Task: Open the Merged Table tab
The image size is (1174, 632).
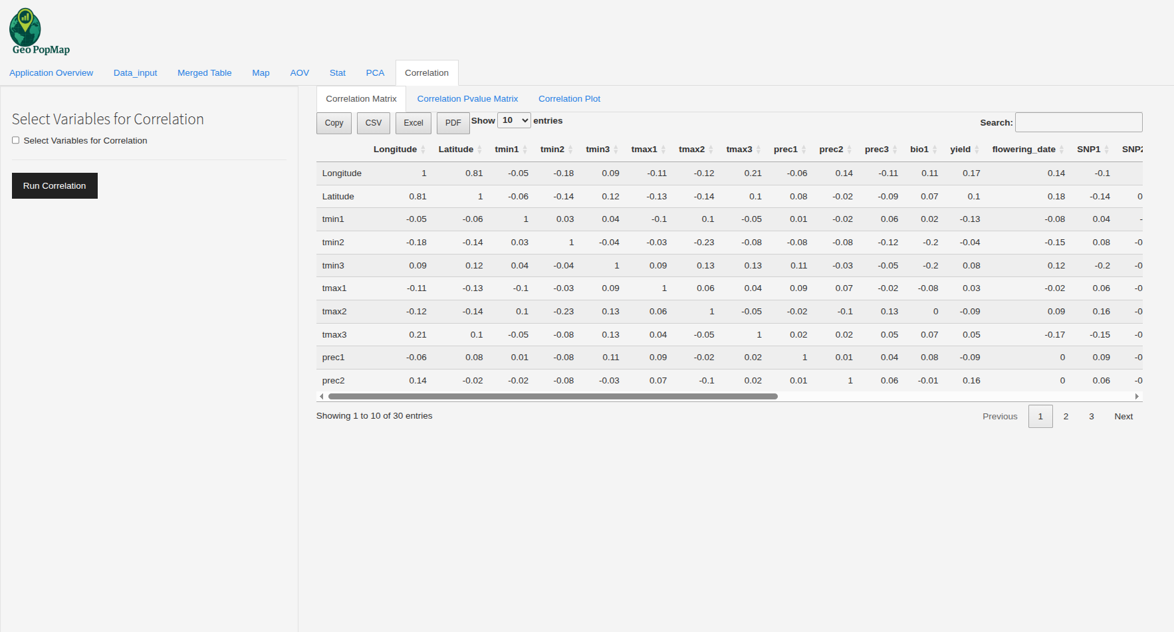Action: pyautogui.click(x=205, y=73)
